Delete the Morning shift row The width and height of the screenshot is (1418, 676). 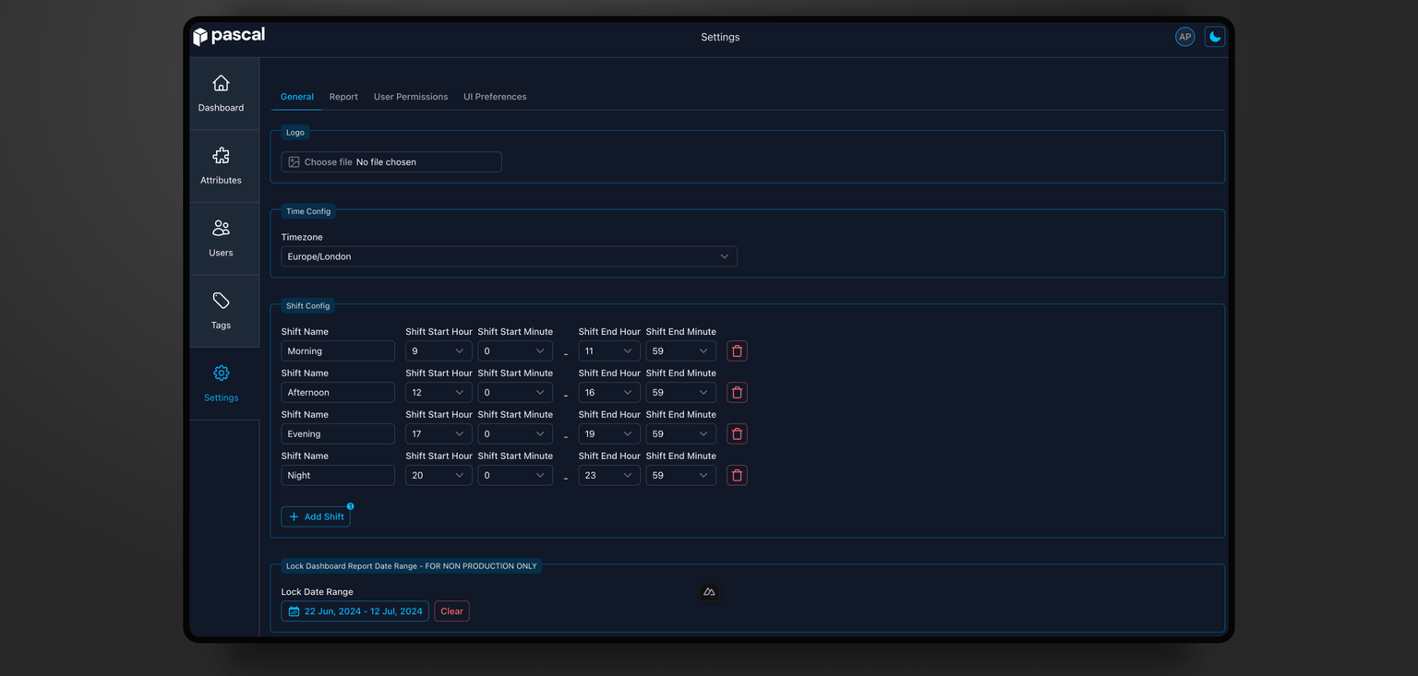(x=737, y=351)
